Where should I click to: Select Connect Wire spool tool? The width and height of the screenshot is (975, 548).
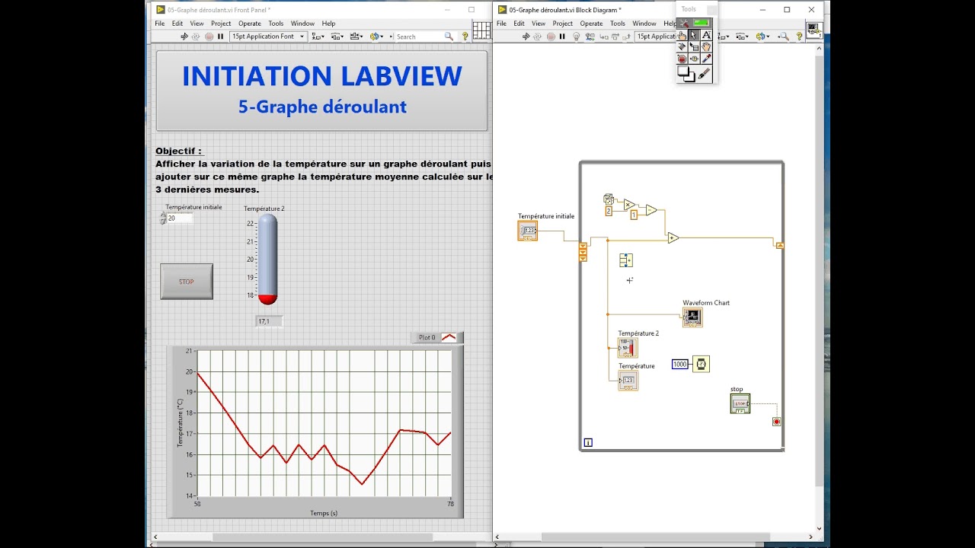coord(682,47)
